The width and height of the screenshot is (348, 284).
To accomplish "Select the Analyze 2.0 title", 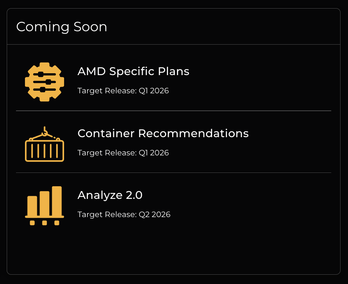I will [110, 195].
